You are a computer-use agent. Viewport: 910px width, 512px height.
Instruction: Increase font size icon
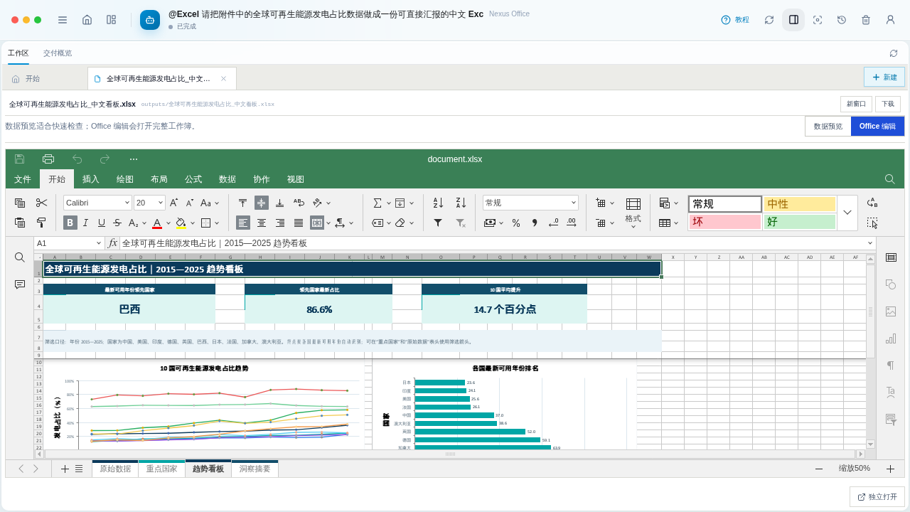173,203
